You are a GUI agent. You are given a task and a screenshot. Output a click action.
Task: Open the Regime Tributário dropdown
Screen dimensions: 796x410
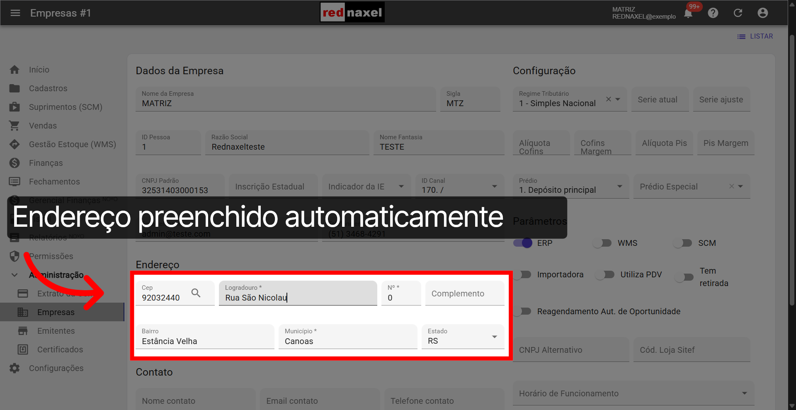tap(616, 99)
